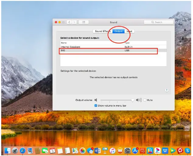Switch to the Input tab

tap(129, 31)
